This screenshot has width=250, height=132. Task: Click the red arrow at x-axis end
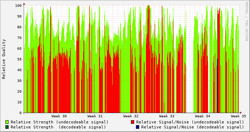pyautogui.click(x=241, y=113)
